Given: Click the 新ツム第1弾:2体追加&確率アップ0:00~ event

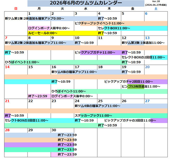Looking at the screenshot, I should (x=34, y=19).
